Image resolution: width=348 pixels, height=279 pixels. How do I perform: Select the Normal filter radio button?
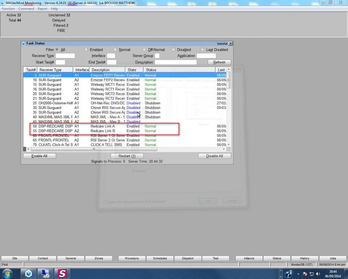point(115,50)
